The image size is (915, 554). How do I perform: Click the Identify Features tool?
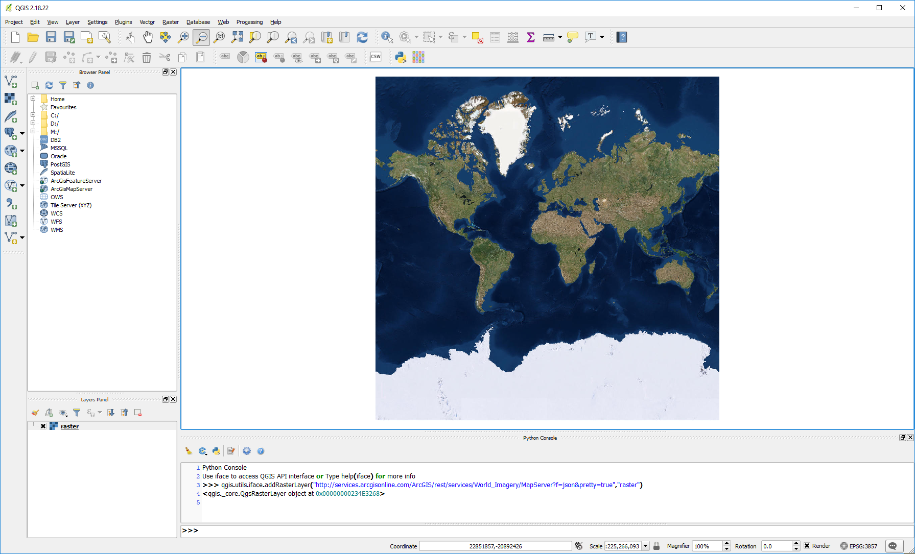[x=386, y=37]
